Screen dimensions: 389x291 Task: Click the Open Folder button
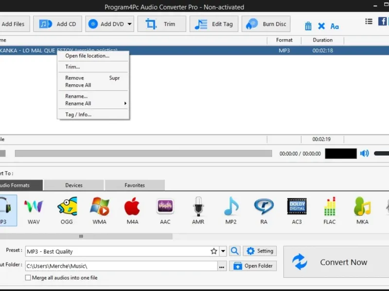[253, 266]
